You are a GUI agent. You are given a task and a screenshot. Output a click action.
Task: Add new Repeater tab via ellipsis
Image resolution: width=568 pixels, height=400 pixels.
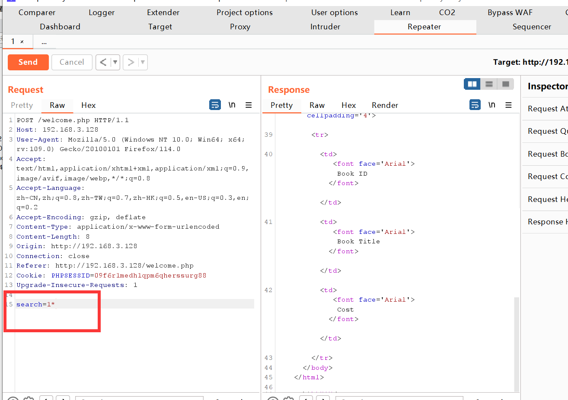click(x=44, y=42)
